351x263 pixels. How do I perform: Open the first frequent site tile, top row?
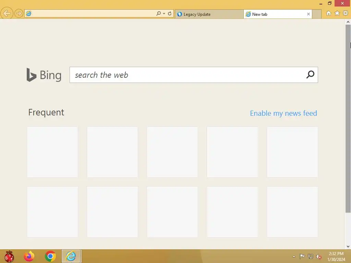pos(52,152)
